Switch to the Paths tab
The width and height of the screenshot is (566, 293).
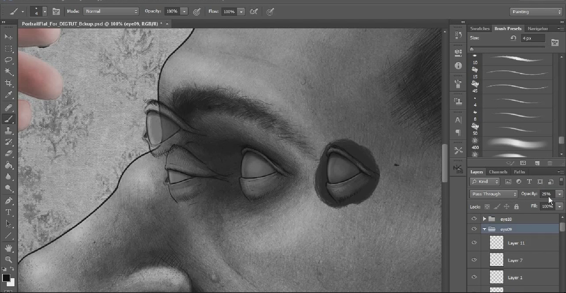(x=519, y=172)
